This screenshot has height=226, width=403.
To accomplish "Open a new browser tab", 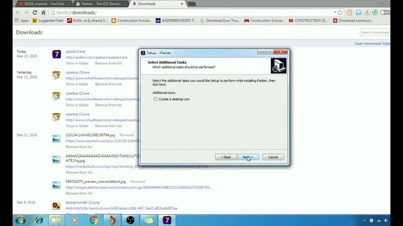I will tap(191, 4).
